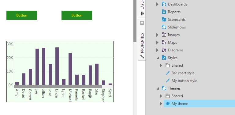Expand Shared folder under Styles
This screenshot has width=235, height=115.
coord(161,65)
